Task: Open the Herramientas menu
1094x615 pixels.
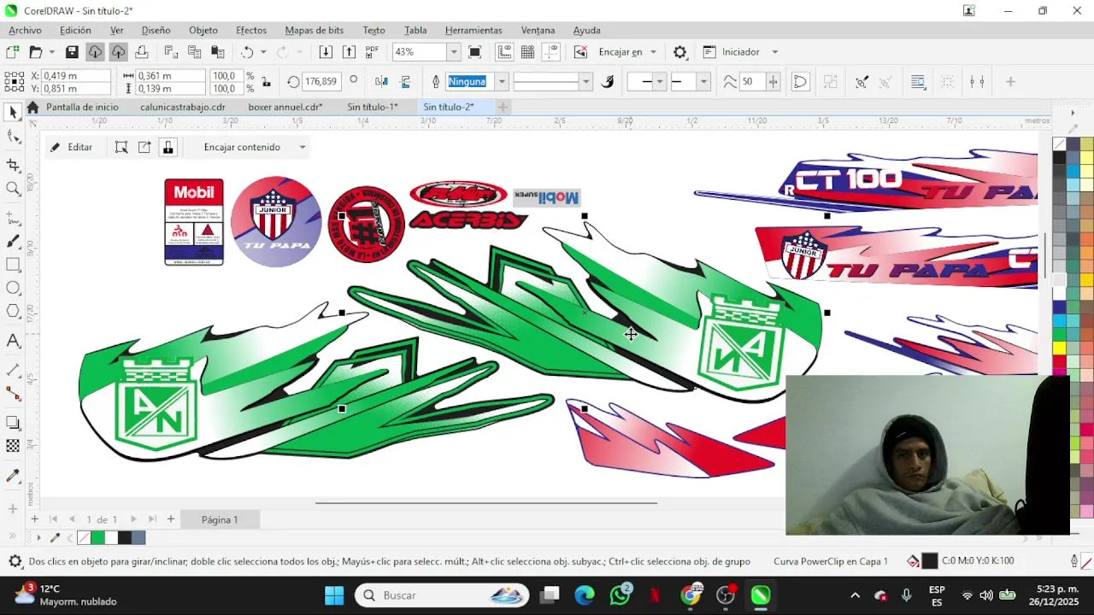Action: pyautogui.click(x=473, y=30)
